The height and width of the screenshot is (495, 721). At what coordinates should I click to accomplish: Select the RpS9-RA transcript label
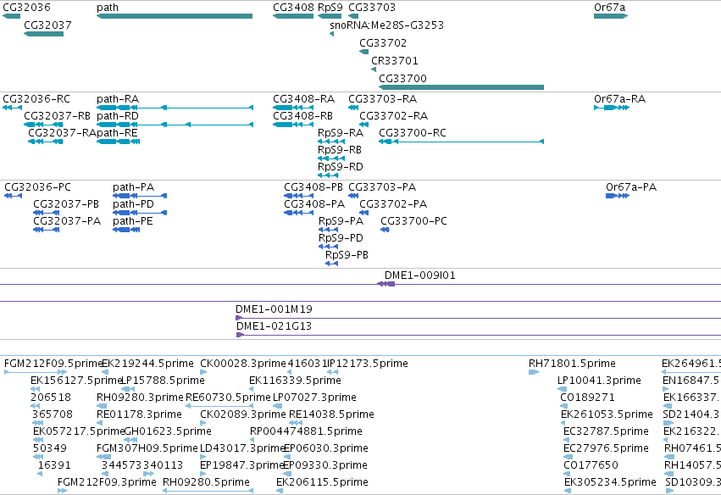coord(341,133)
